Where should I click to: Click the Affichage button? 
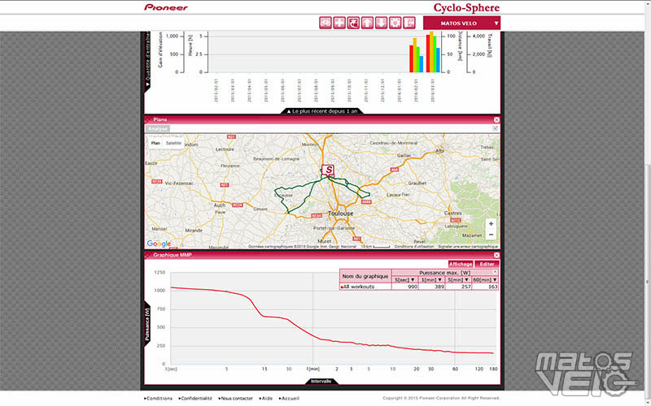click(461, 264)
